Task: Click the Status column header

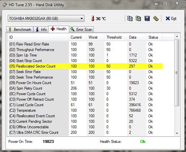Action: (155, 37)
